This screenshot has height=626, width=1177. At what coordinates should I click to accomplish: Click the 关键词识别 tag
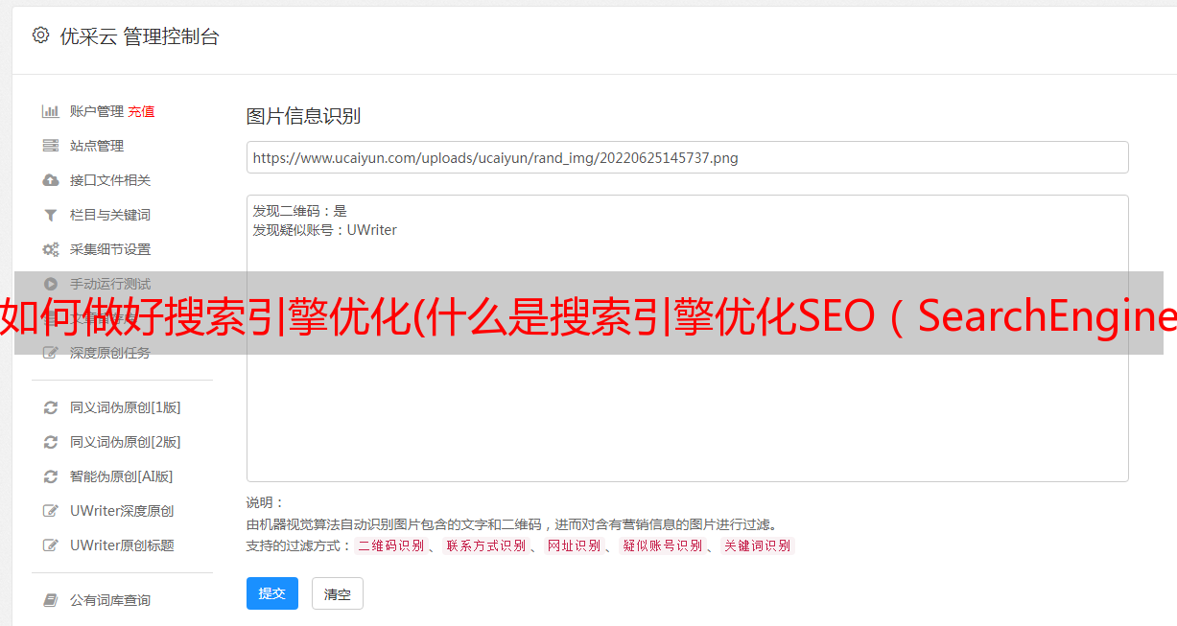[x=758, y=545]
